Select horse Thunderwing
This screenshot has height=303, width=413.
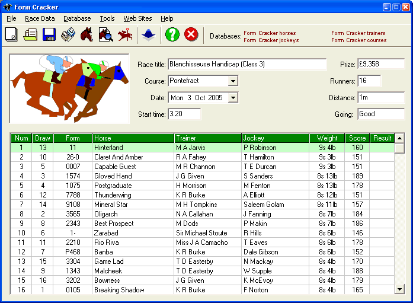[x=113, y=195]
